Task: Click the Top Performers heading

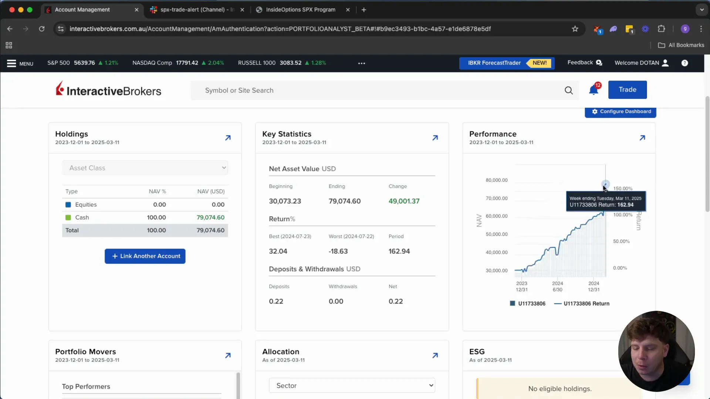Action: coord(86,386)
